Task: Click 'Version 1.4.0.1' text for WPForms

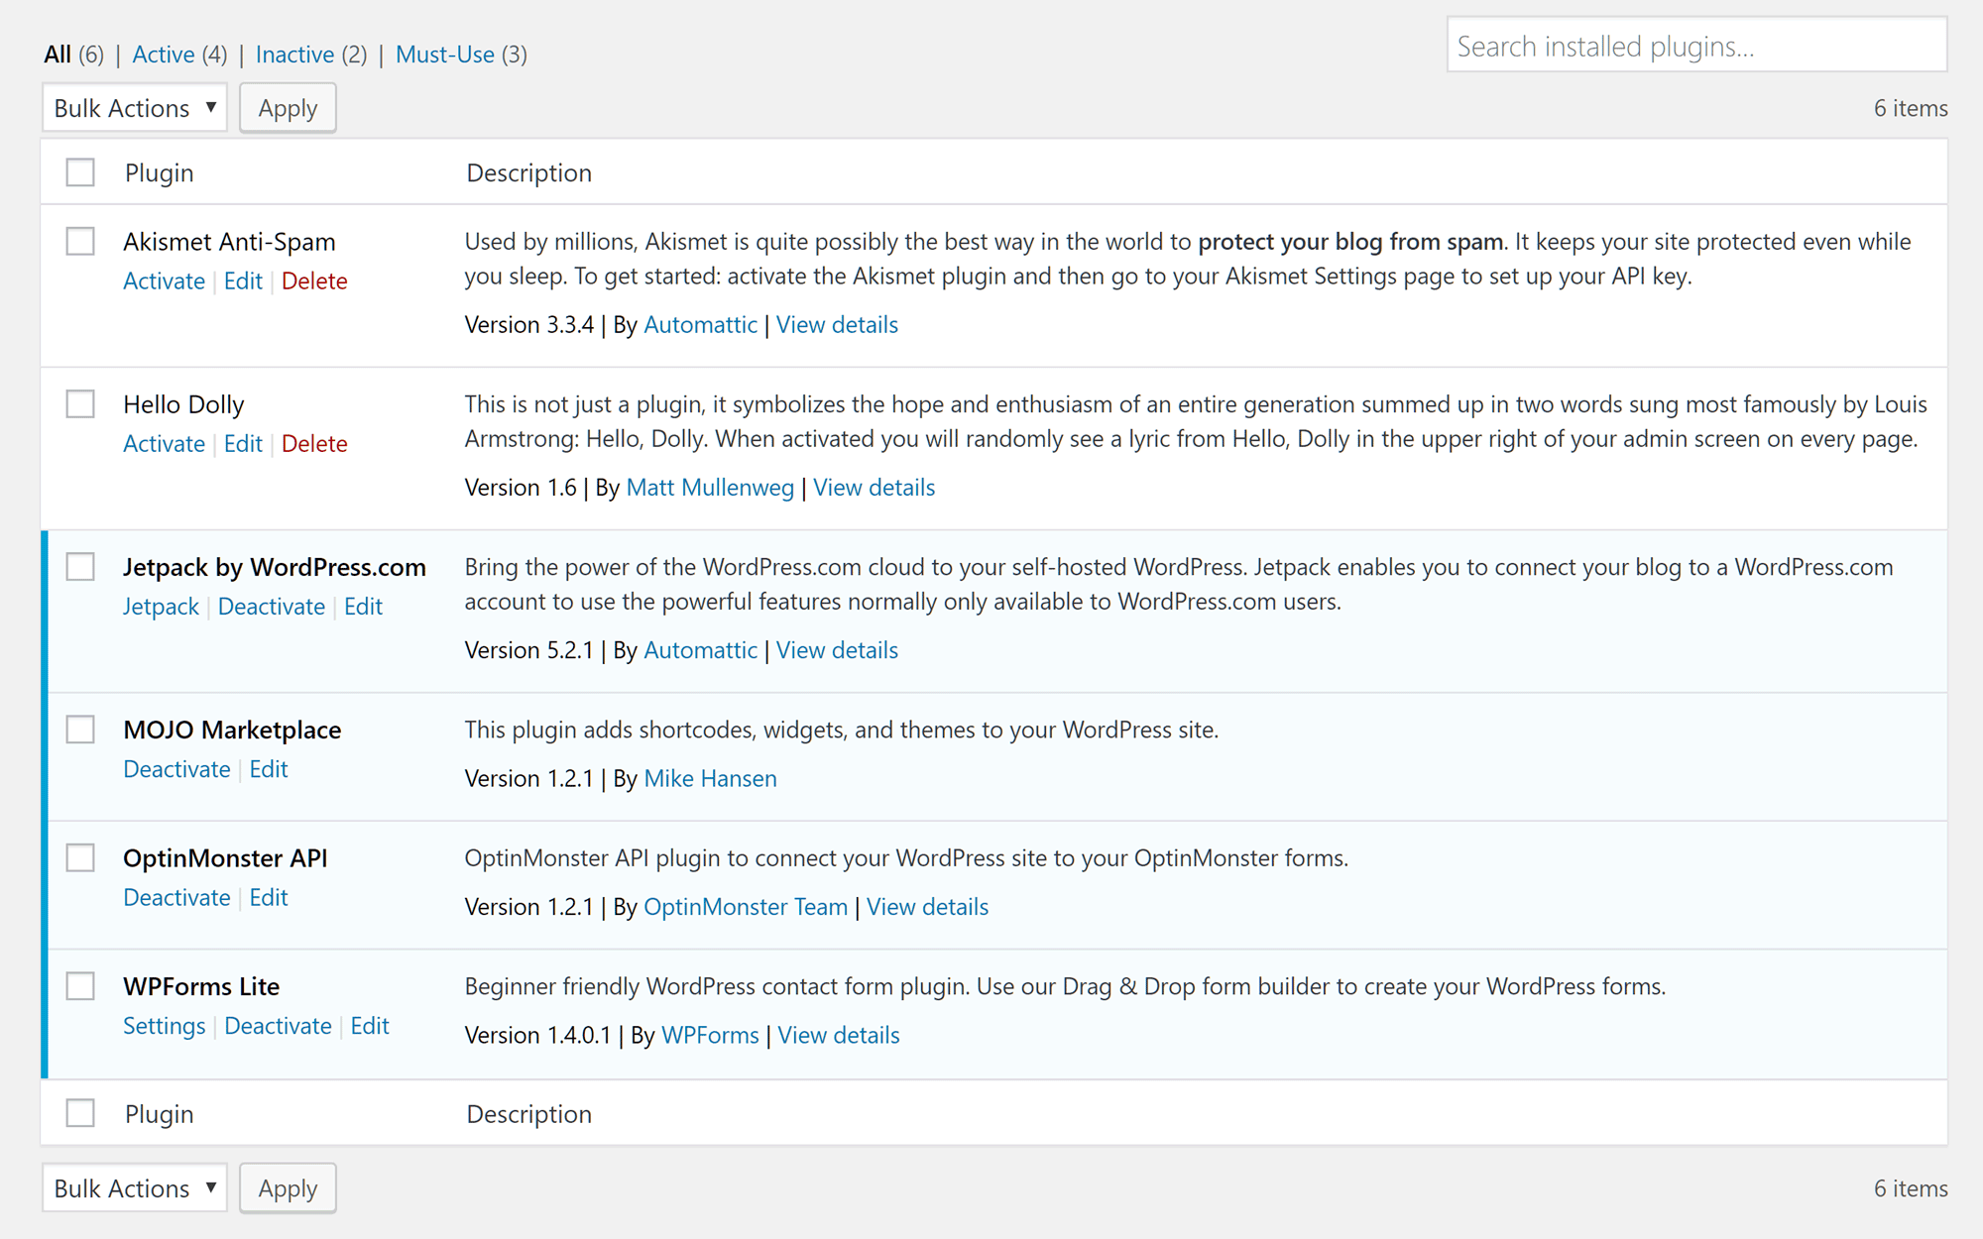Action: (x=538, y=1035)
